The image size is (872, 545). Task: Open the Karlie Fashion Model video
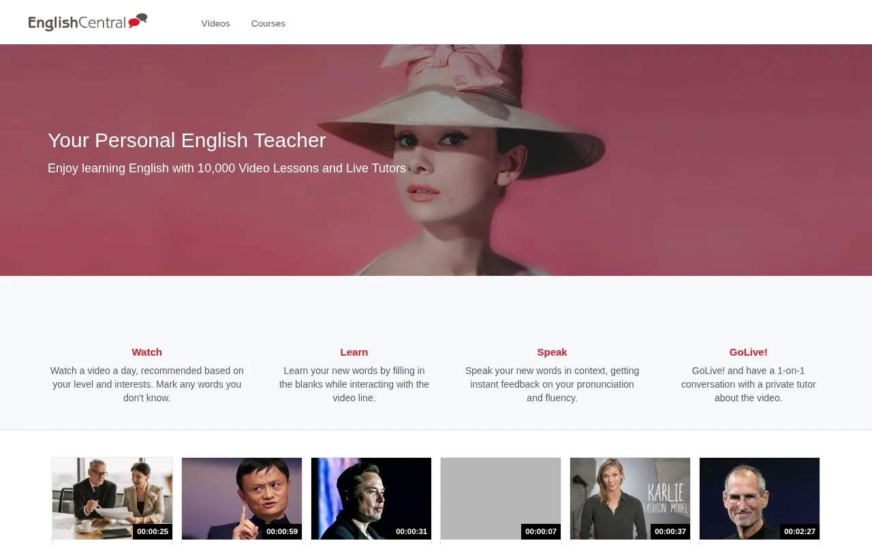(630, 499)
